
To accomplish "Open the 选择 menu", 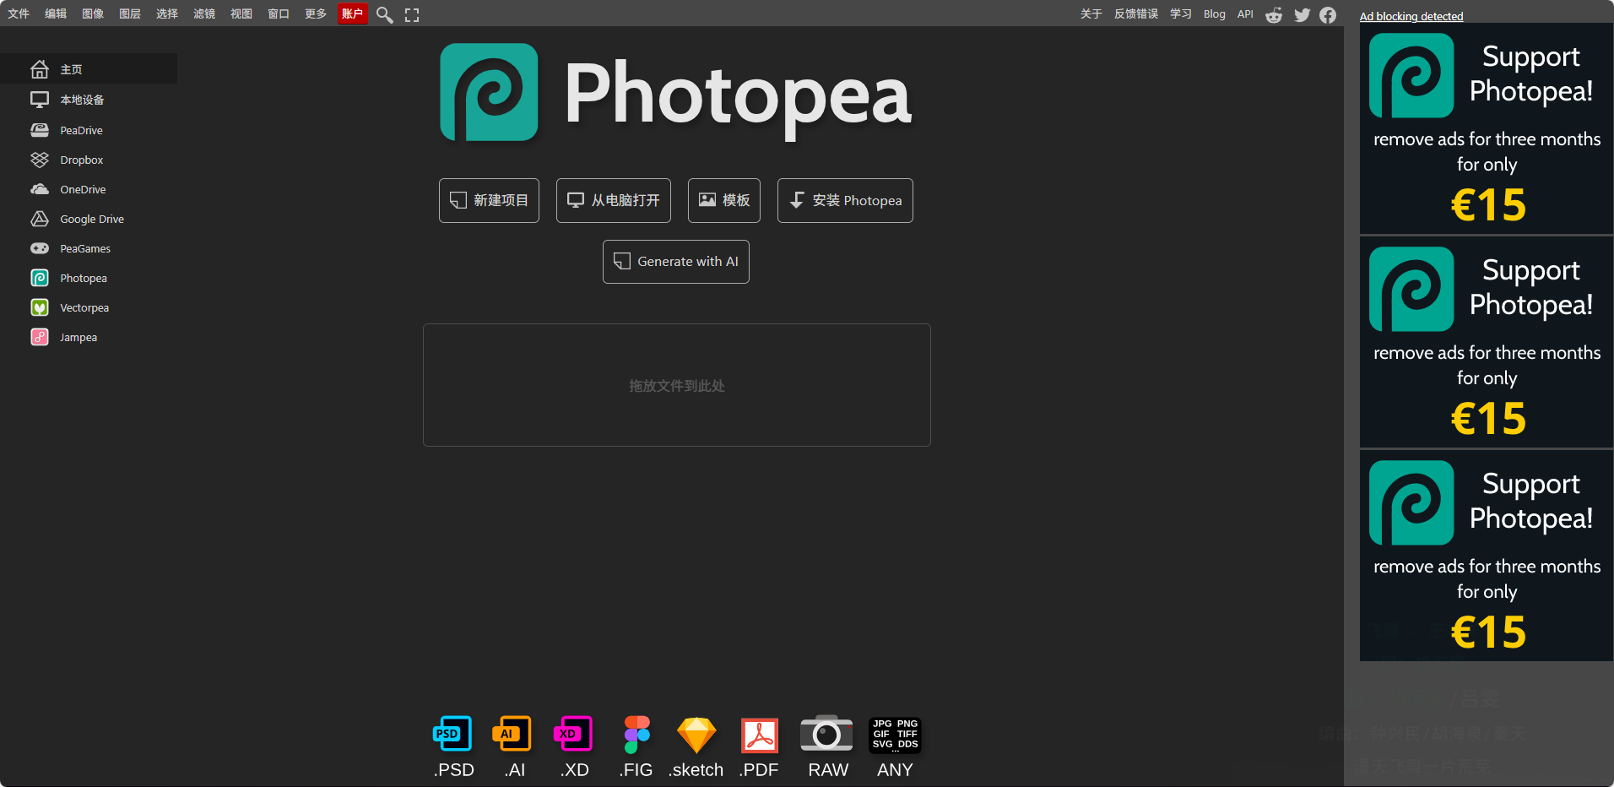I will tap(167, 14).
